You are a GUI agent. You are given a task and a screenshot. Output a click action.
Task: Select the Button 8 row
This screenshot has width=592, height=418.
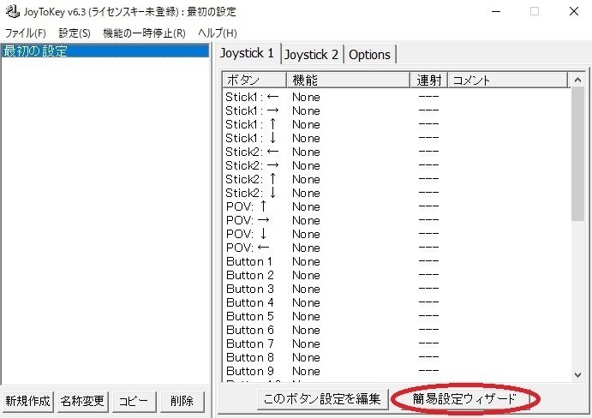click(396, 357)
